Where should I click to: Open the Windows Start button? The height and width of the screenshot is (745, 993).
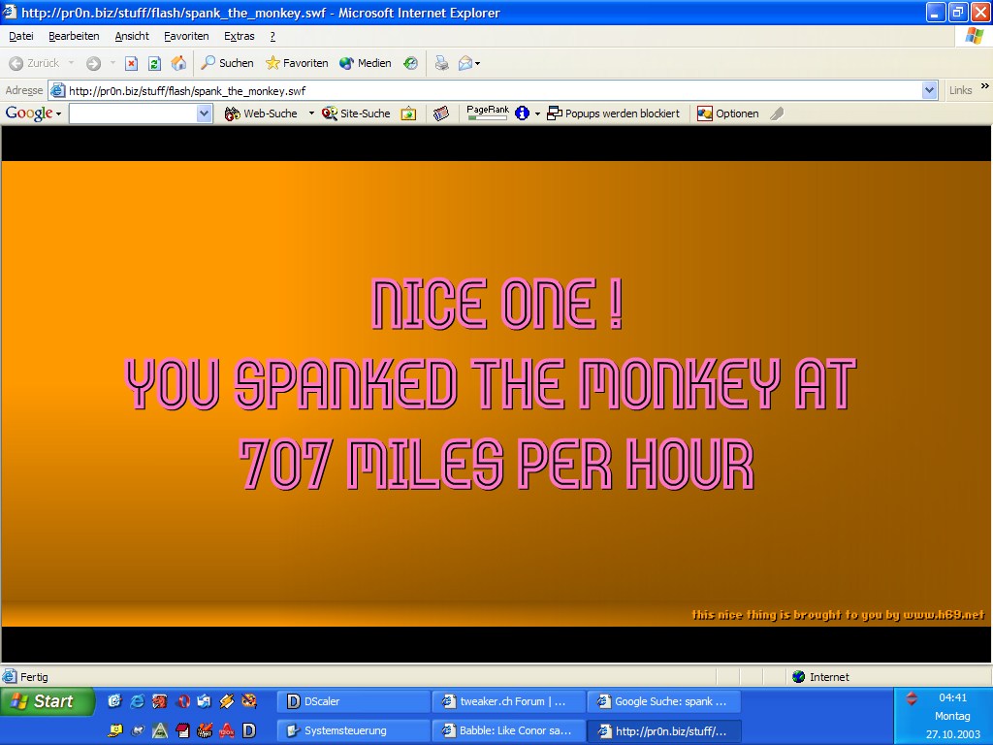pos(46,701)
